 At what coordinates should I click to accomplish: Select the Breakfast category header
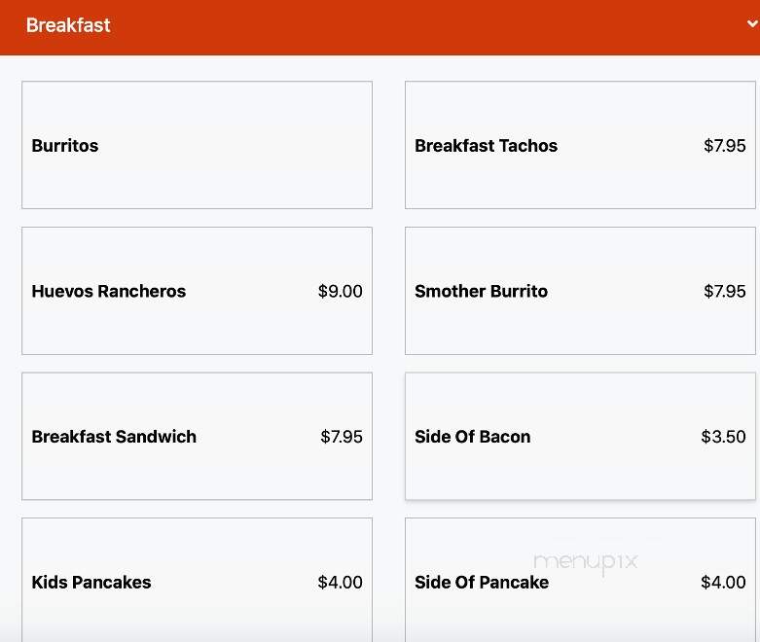[380, 27]
